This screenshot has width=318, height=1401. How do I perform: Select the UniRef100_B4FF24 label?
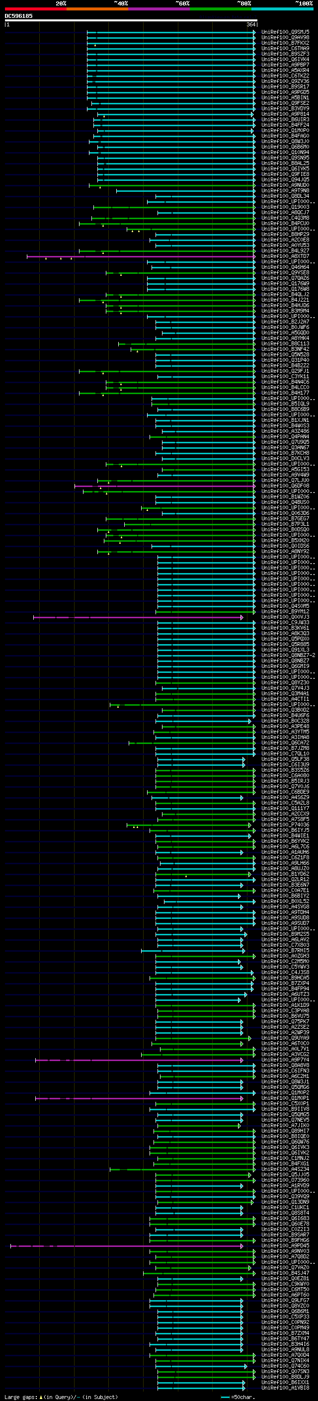(x=285, y=125)
